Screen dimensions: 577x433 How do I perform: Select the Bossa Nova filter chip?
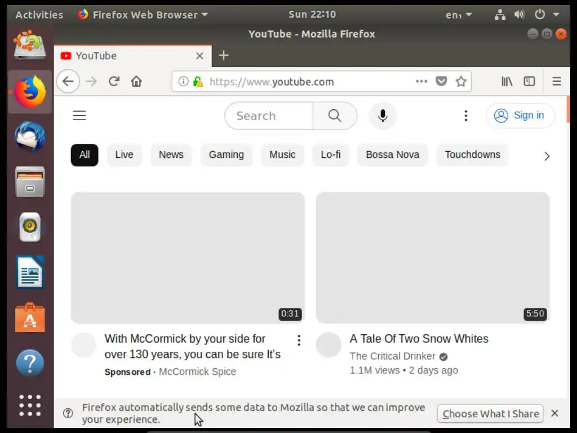click(x=392, y=155)
